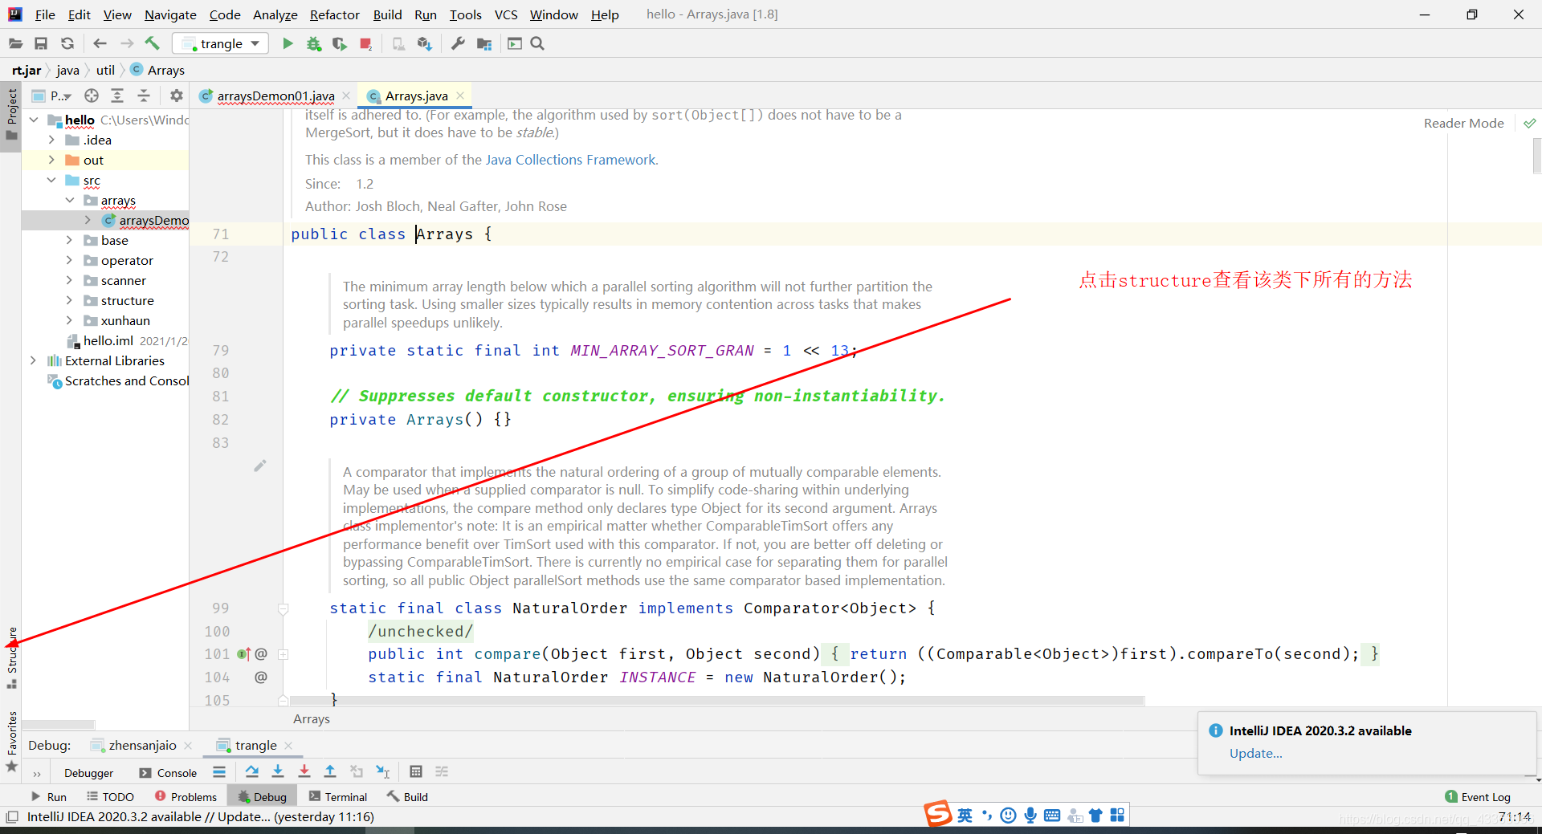Collapse the hello project root node
This screenshot has height=834, width=1542.
coord(34,120)
